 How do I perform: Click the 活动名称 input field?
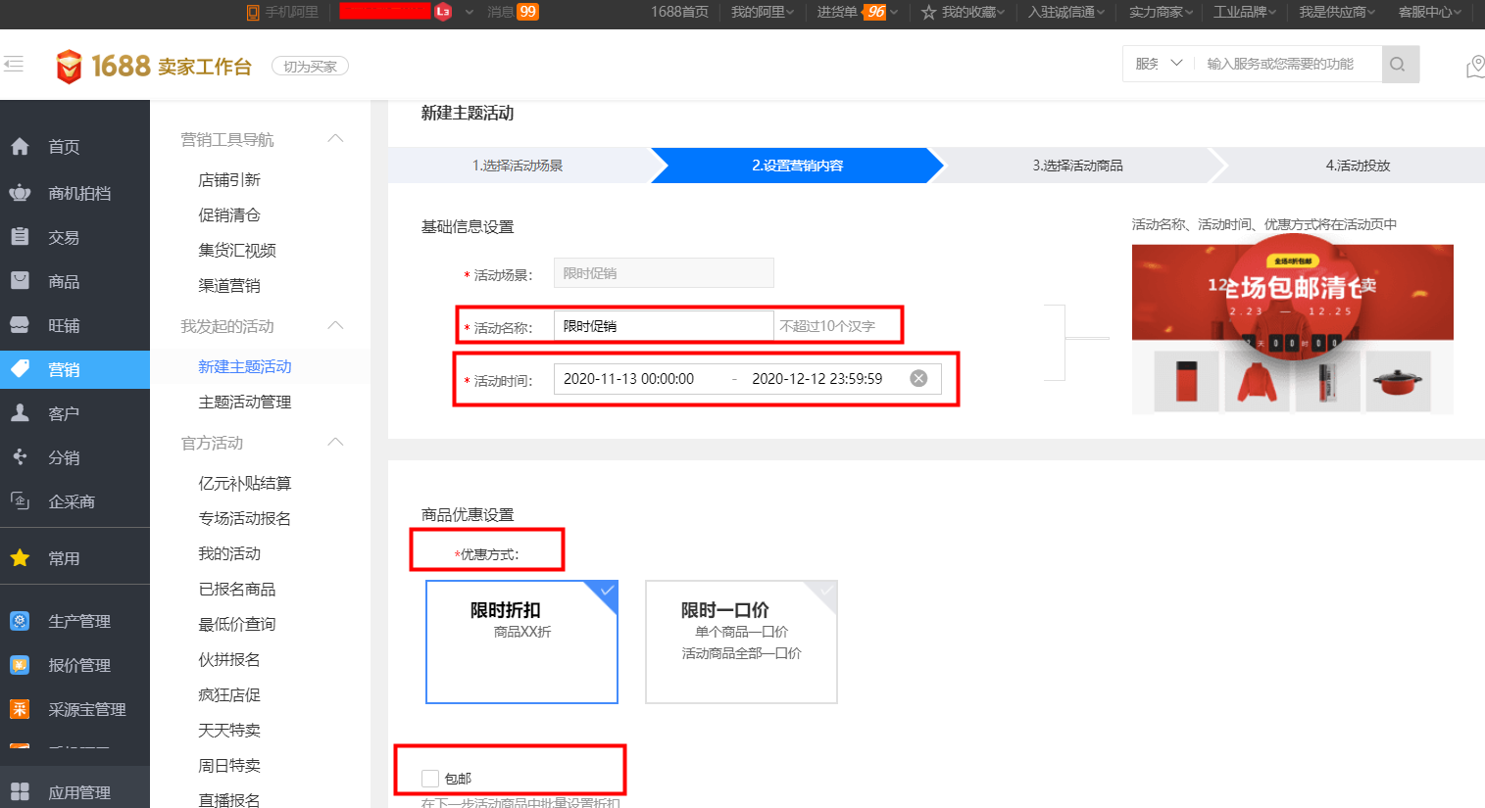(x=663, y=326)
